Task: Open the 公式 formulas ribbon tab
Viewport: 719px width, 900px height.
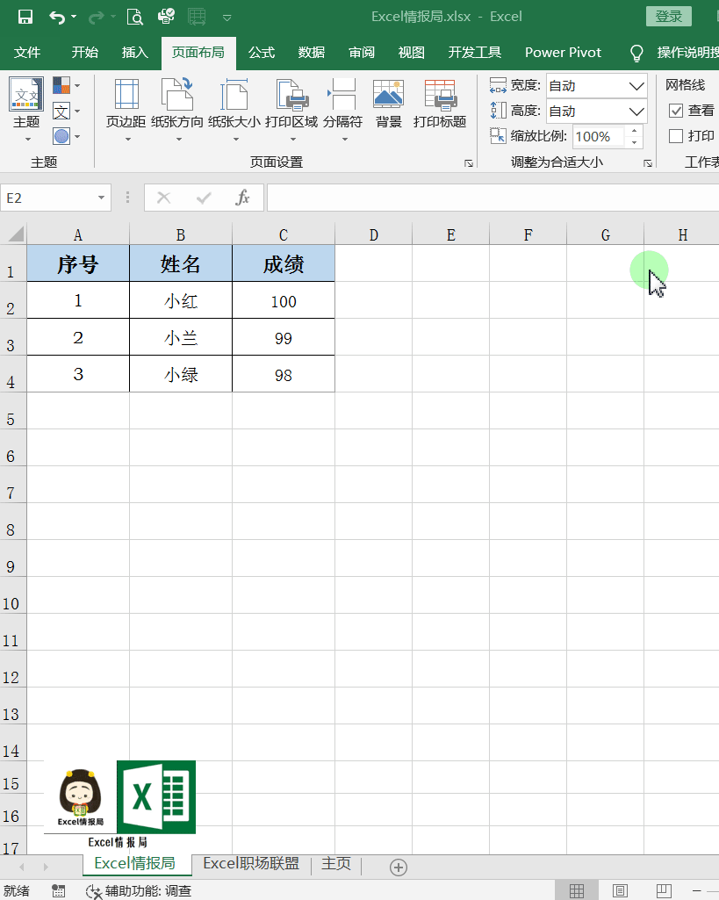Action: pos(262,53)
